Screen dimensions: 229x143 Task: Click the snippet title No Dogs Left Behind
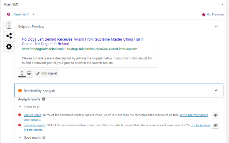pyautogui.click(x=83, y=41)
